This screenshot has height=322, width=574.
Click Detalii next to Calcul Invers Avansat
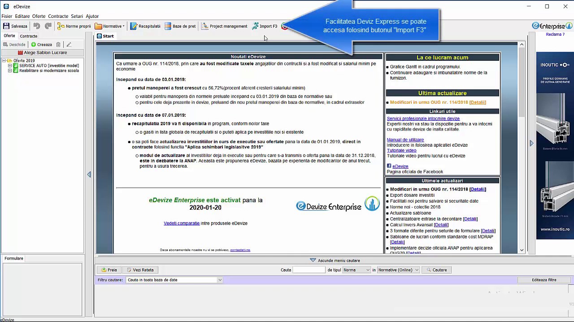[441, 225]
